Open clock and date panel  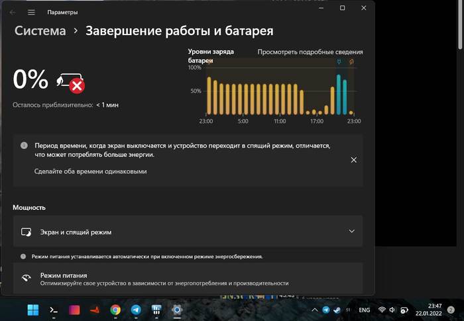click(430, 310)
